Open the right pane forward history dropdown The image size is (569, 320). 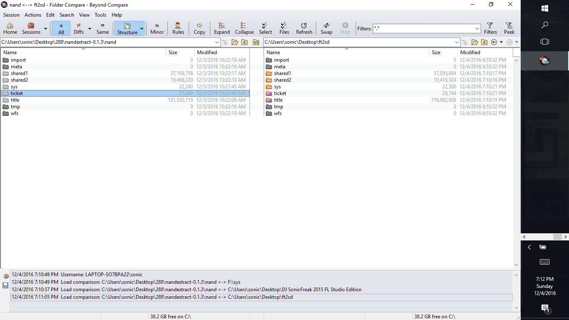click(517, 42)
